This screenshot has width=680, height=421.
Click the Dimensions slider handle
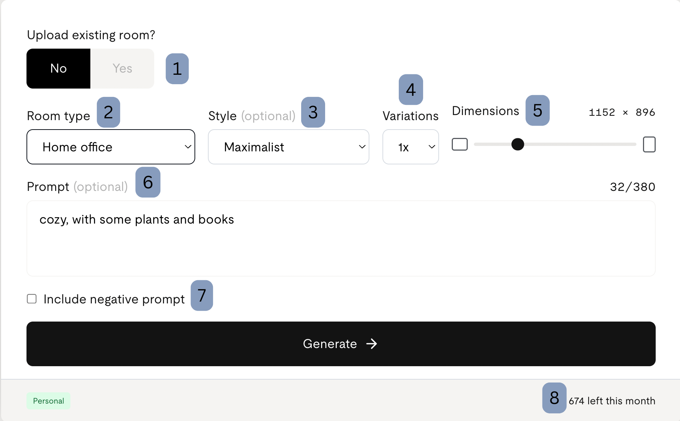(517, 144)
